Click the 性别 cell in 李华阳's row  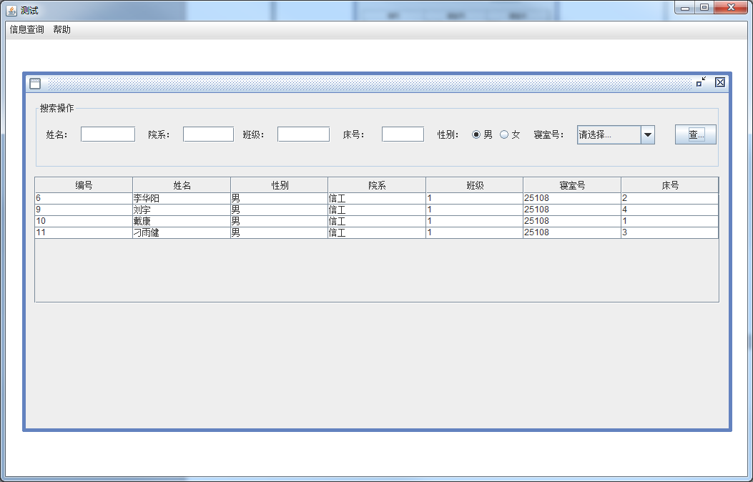[280, 198]
